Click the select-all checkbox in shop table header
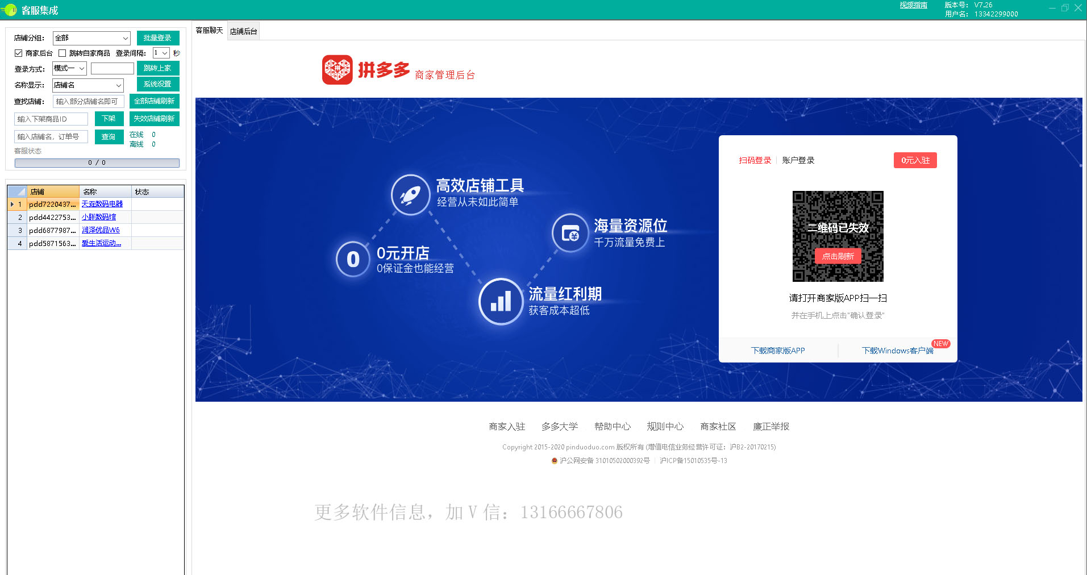This screenshot has width=1087, height=575. point(16,191)
